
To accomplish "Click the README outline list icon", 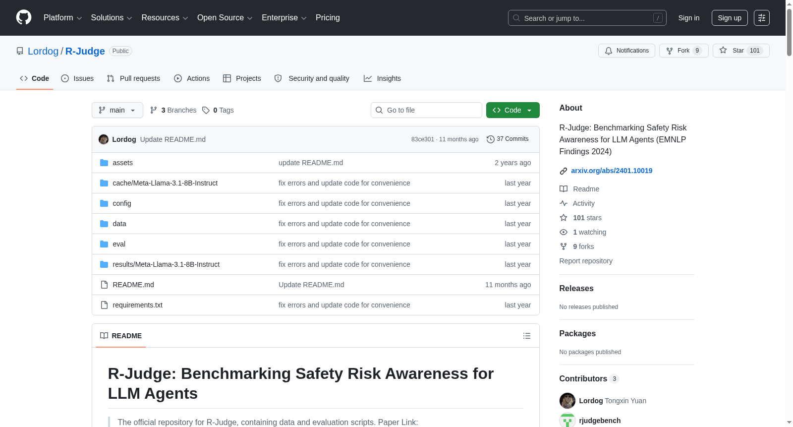I will [527, 336].
